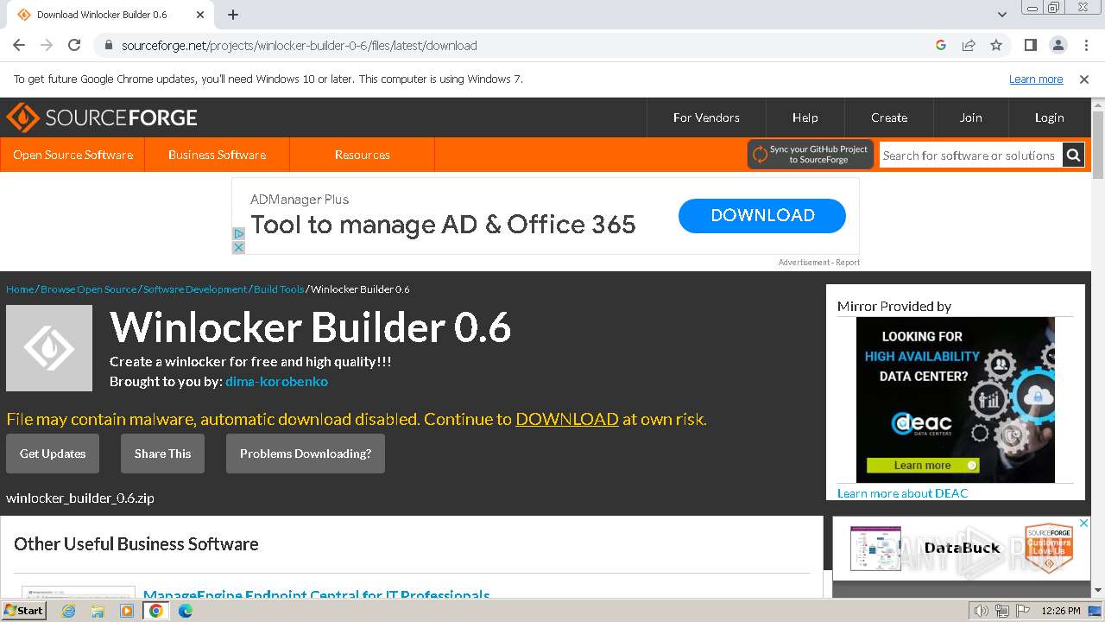Image resolution: width=1105 pixels, height=622 pixels.
Task: Open the Chrome profile avatar
Action: (x=1058, y=45)
